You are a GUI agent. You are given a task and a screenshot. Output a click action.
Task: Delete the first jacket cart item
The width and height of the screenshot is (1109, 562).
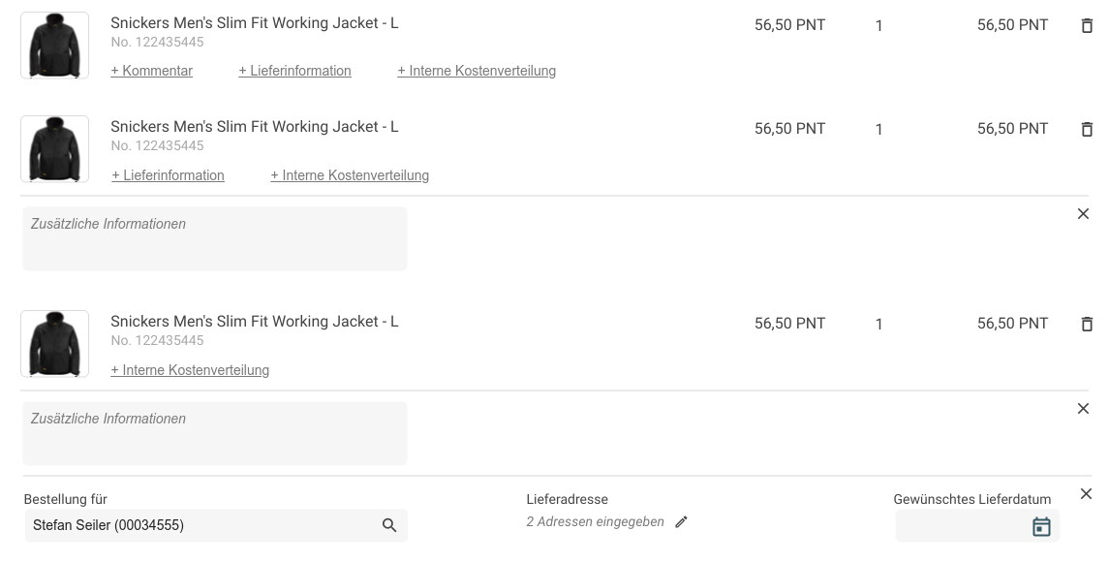(1087, 26)
